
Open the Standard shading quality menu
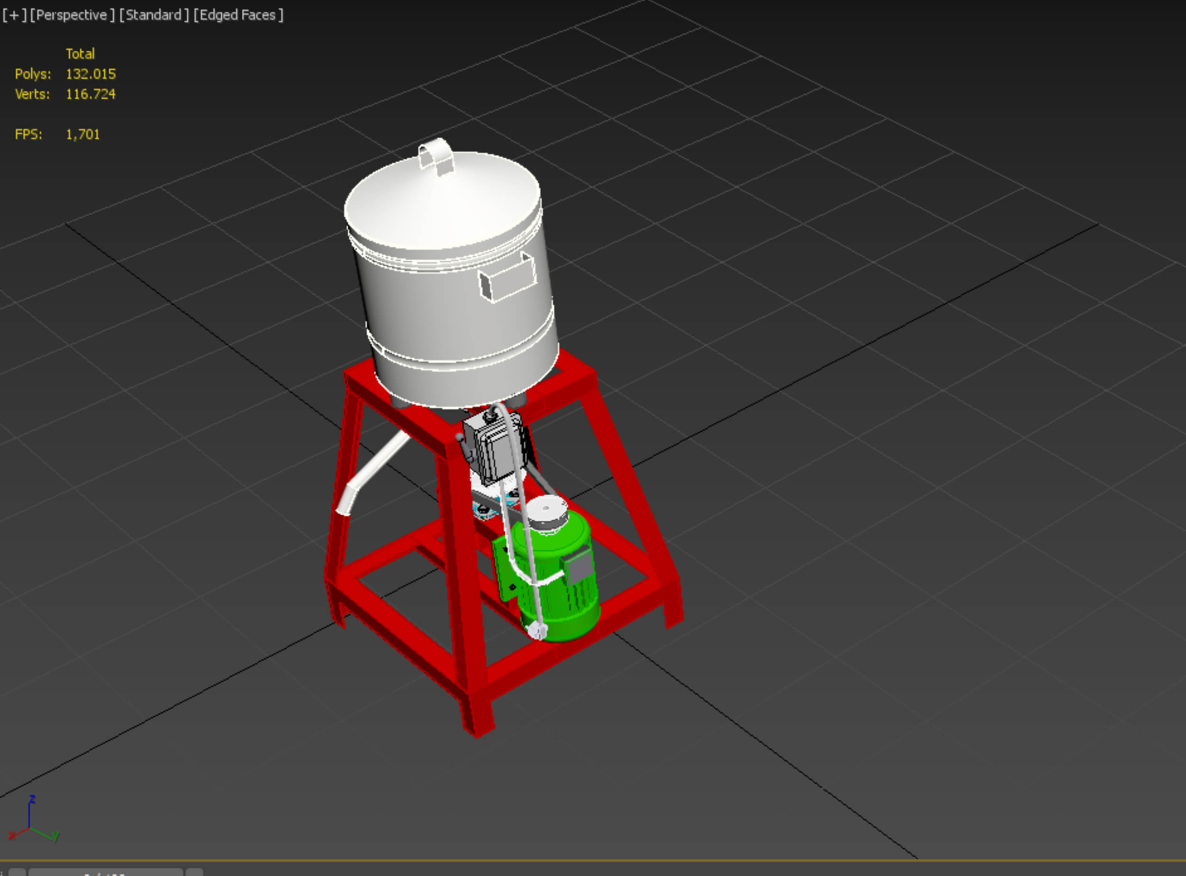click(x=154, y=15)
